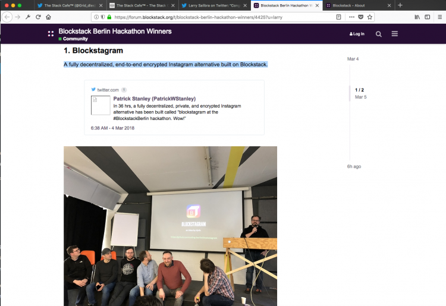Open the developer wrench tool icon

(28, 17)
